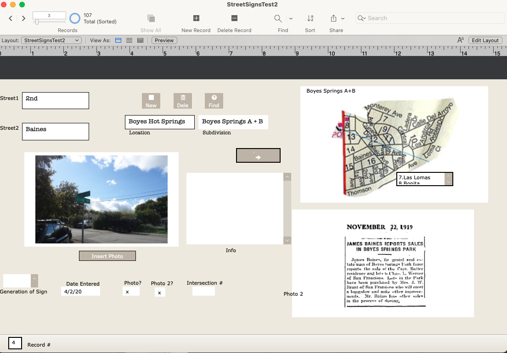Open the Find options dropdown arrow
This screenshot has height=353, width=507.
click(x=291, y=18)
